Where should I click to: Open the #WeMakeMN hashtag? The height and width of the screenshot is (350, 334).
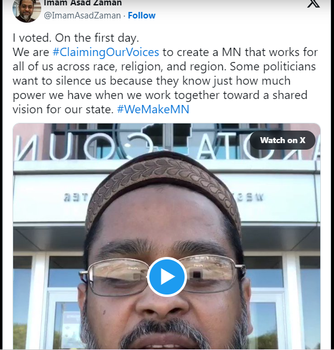[x=153, y=109]
